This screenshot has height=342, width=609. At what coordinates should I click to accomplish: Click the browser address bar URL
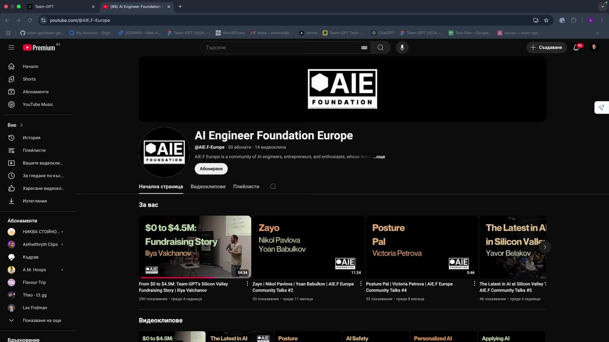tap(80, 20)
